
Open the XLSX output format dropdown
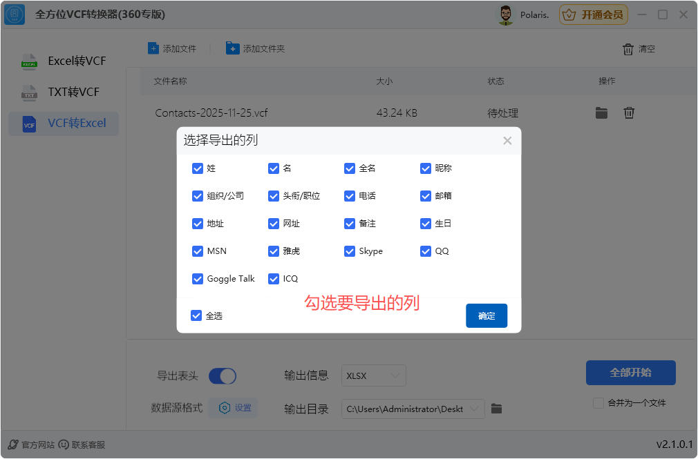373,374
